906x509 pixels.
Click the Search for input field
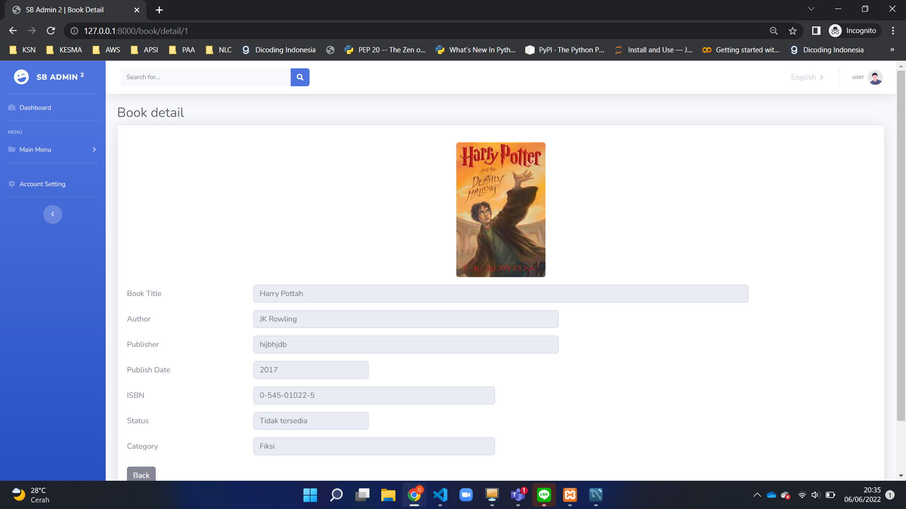[x=205, y=77]
